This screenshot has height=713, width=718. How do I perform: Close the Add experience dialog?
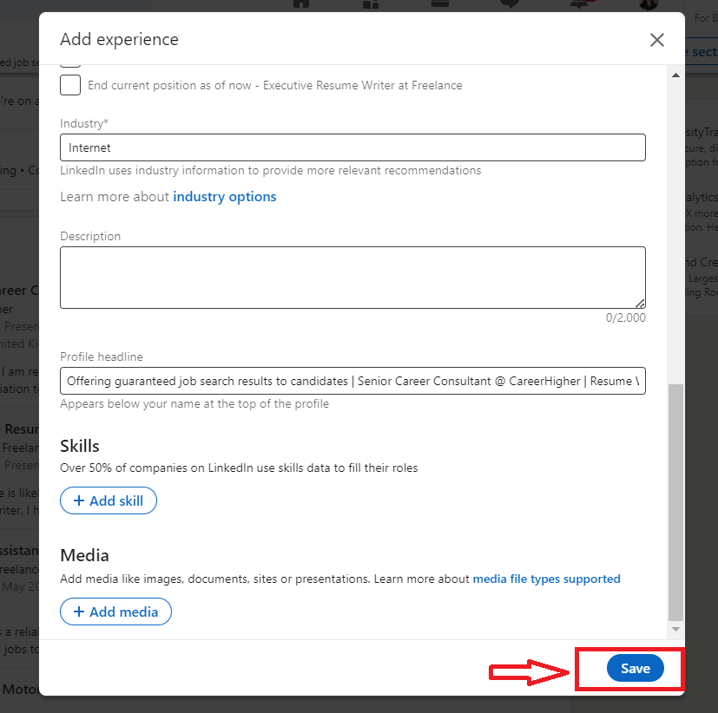(657, 40)
